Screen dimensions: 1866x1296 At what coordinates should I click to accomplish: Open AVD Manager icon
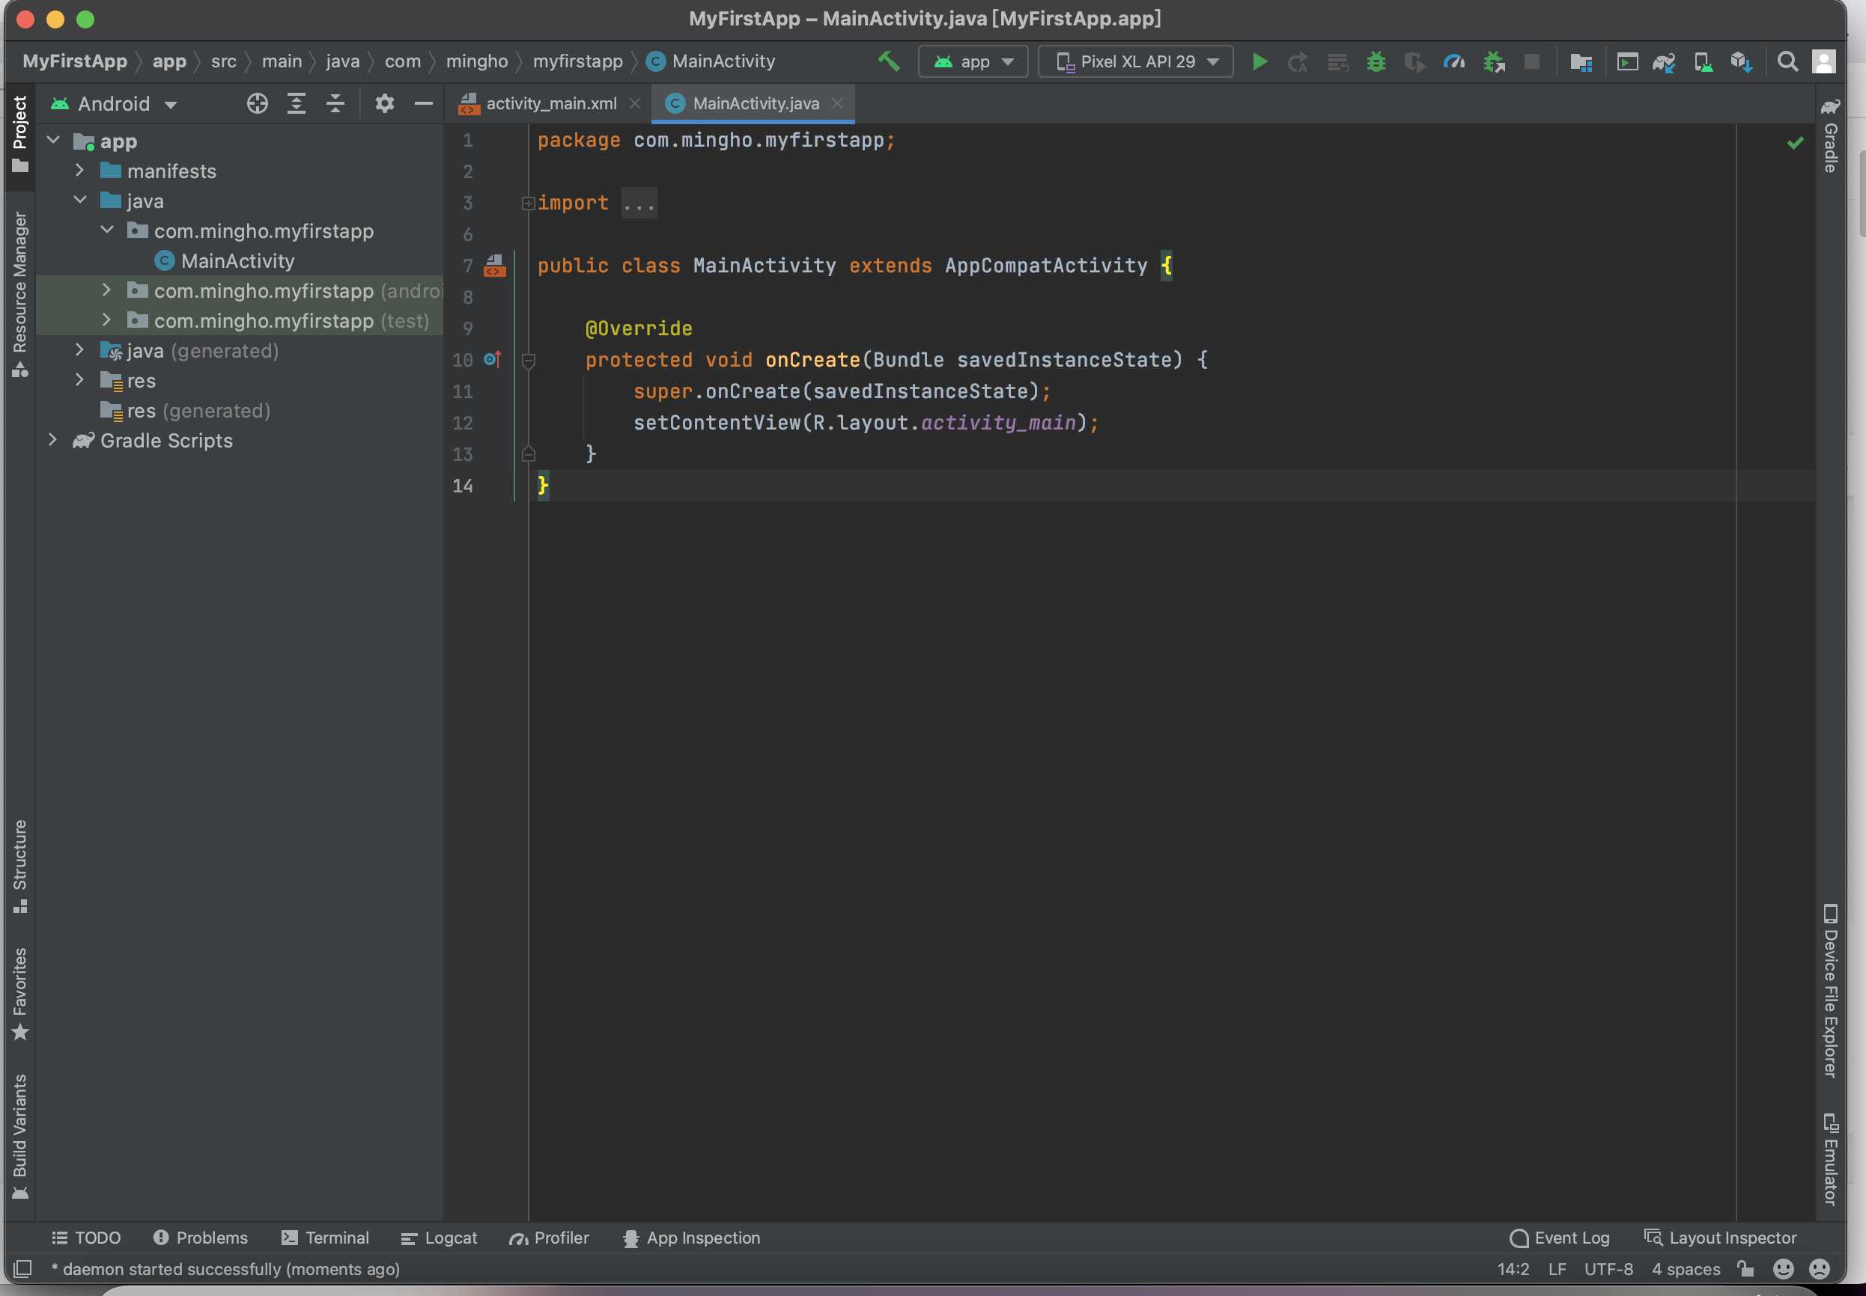click(1703, 61)
